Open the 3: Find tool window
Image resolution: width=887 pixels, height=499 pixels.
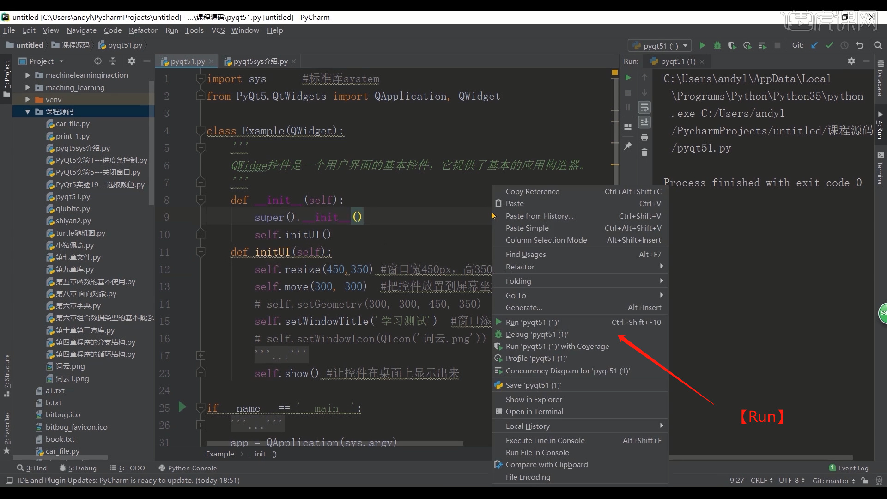click(32, 468)
